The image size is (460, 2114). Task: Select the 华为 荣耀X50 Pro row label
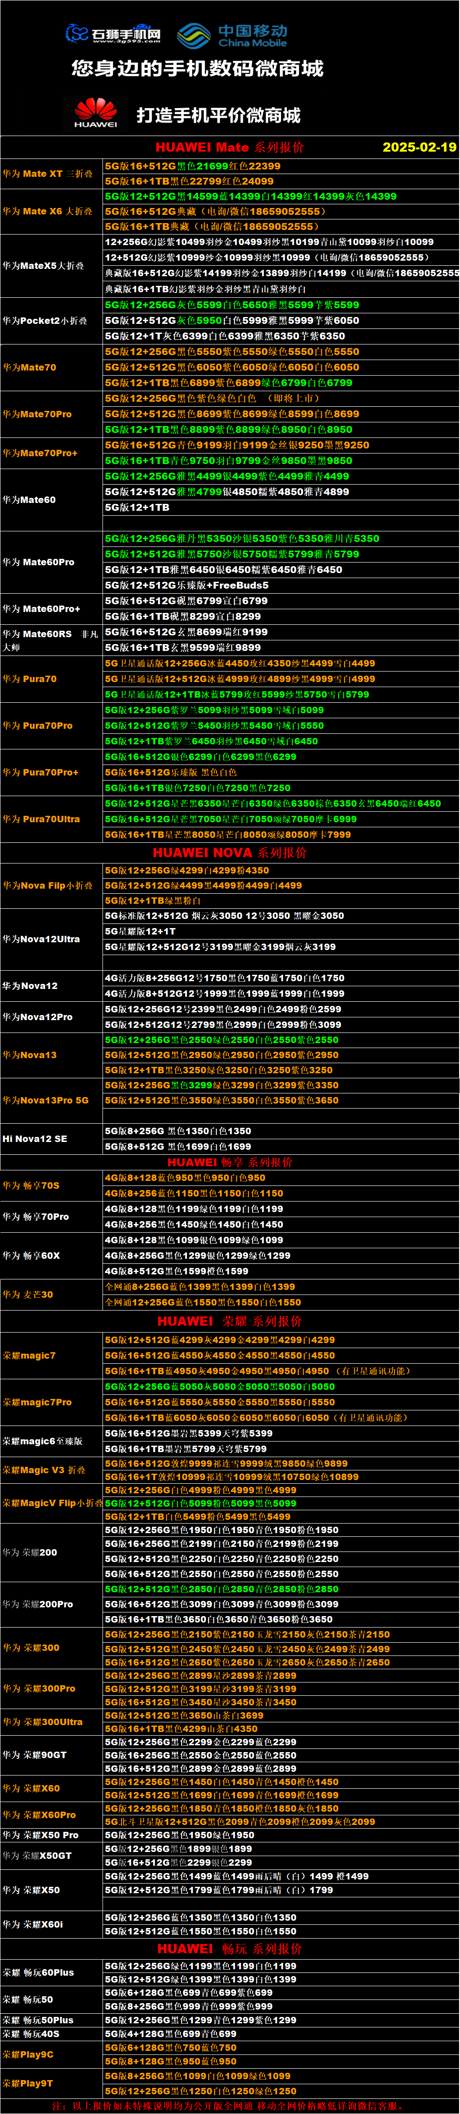(41, 1835)
